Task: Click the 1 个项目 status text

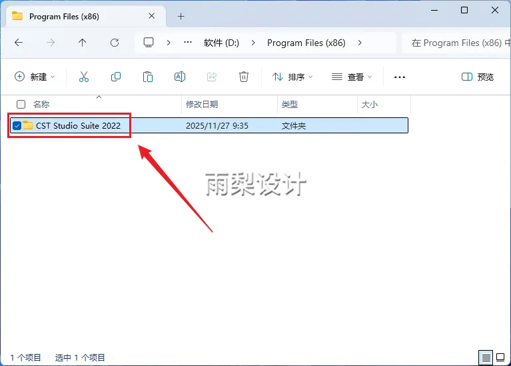Action: pyautogui.click(x=25, y=357)
